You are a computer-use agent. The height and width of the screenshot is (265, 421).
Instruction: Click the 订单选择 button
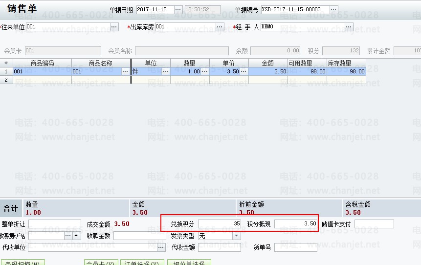(141, 263)
